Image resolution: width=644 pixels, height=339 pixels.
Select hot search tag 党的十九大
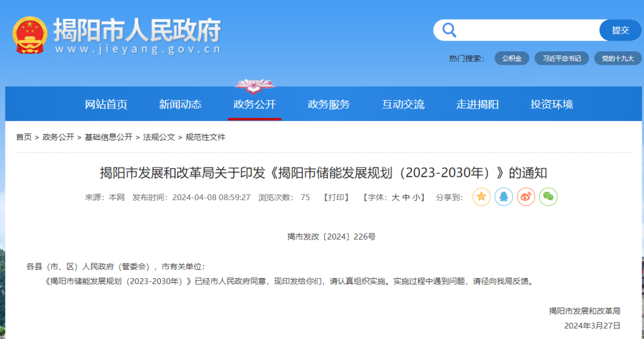coord(618,58)
